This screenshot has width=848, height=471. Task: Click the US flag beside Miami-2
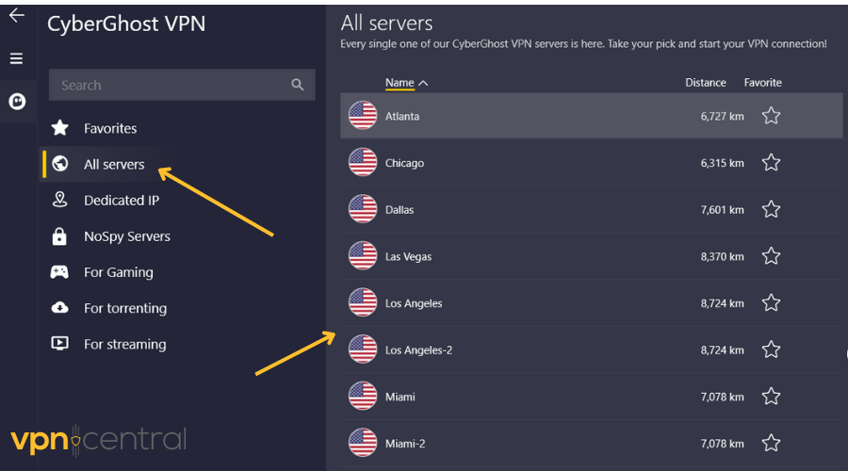[x=363, y=443]
